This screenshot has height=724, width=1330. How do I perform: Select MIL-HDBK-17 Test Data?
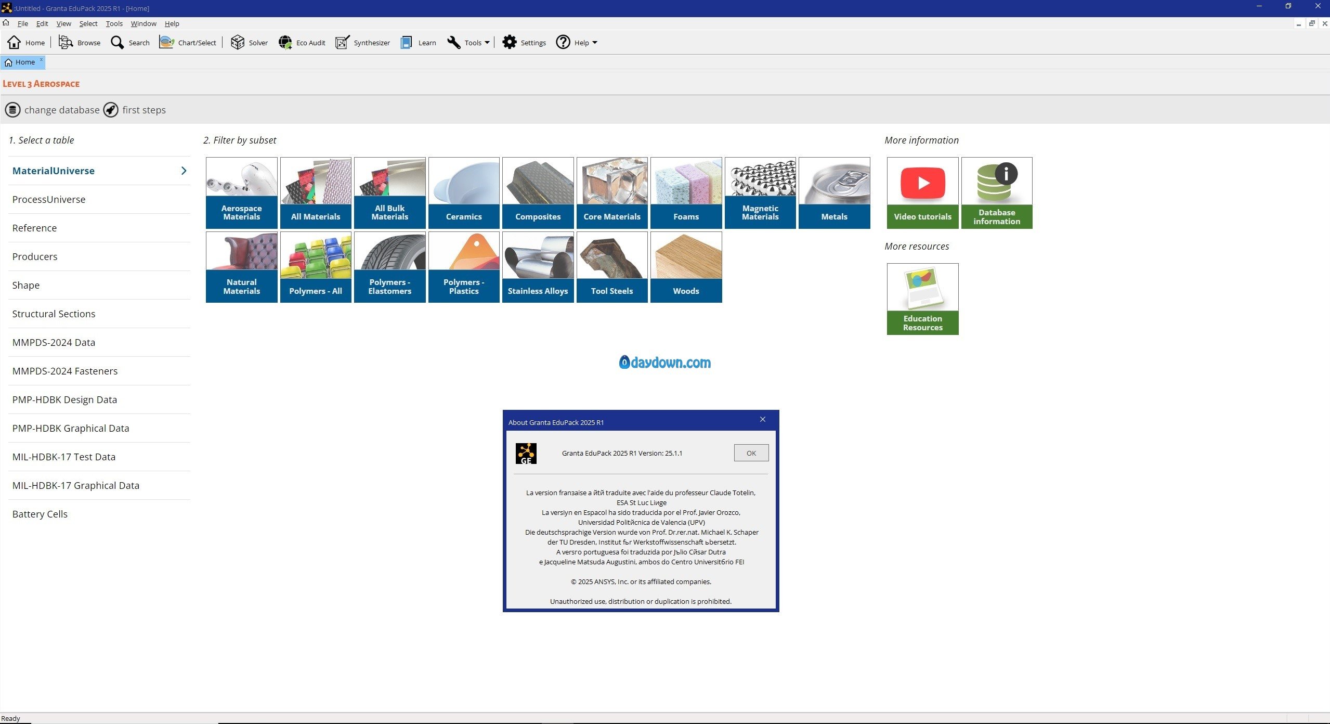(x=99, y=457)
